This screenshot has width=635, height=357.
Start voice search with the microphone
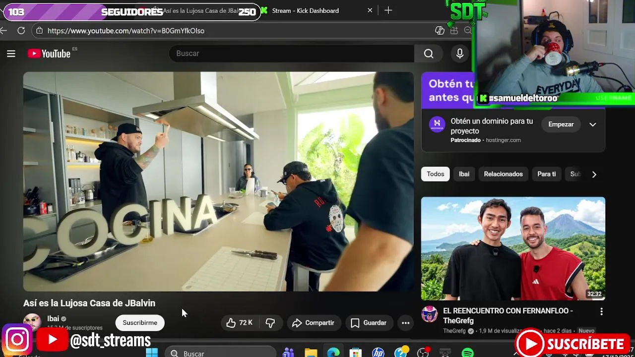[x=460, y=54]
